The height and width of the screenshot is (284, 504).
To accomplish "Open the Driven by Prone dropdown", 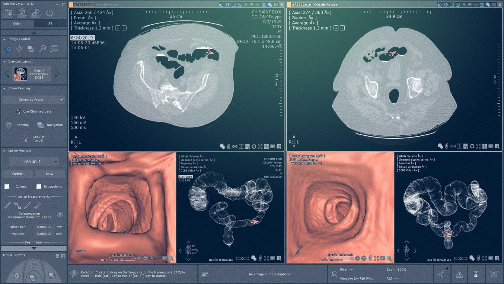I will (x=33, y=100).
